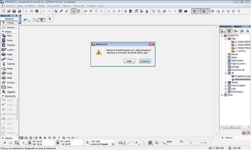The image size is (251, 150).
Task: Open the Edita menu
Action: point(20,6)
